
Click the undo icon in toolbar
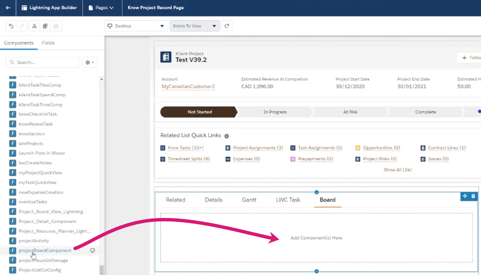[11, 26]
